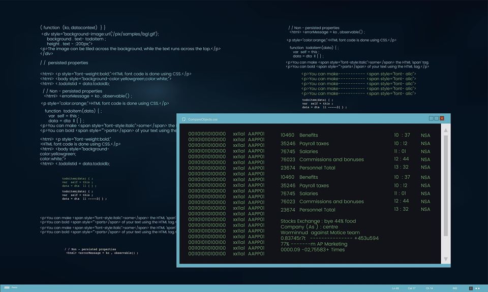Click the scroll down arrow in CompareObjects window
The width and height of the screenshot is (488, 292).
point(446,259)
